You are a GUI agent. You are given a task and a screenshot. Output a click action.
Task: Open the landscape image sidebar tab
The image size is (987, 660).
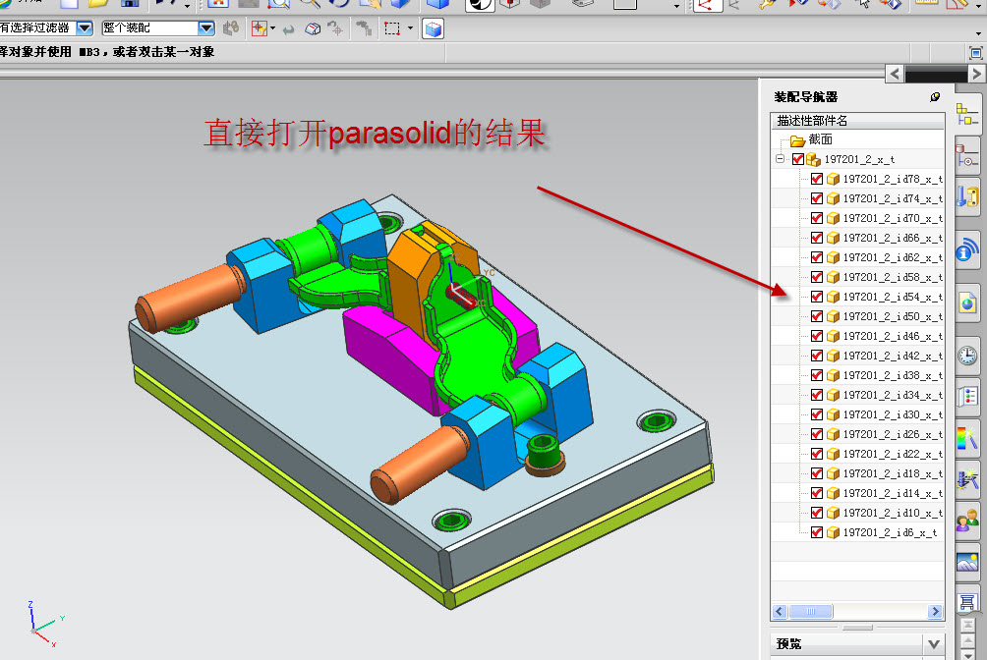click(967, 561)
